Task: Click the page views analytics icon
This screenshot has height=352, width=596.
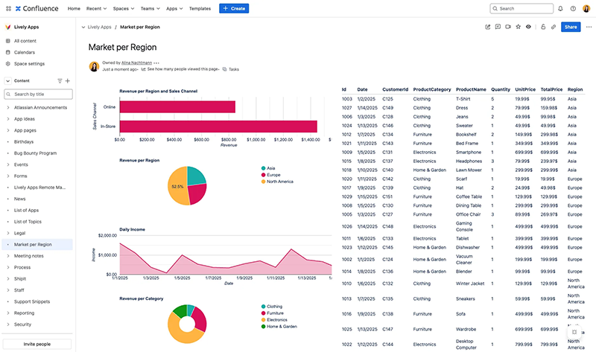Action: point(143,69)
